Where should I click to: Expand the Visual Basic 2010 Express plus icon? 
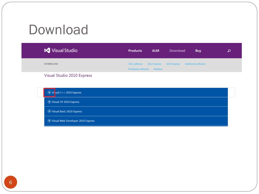click(49, 111)
